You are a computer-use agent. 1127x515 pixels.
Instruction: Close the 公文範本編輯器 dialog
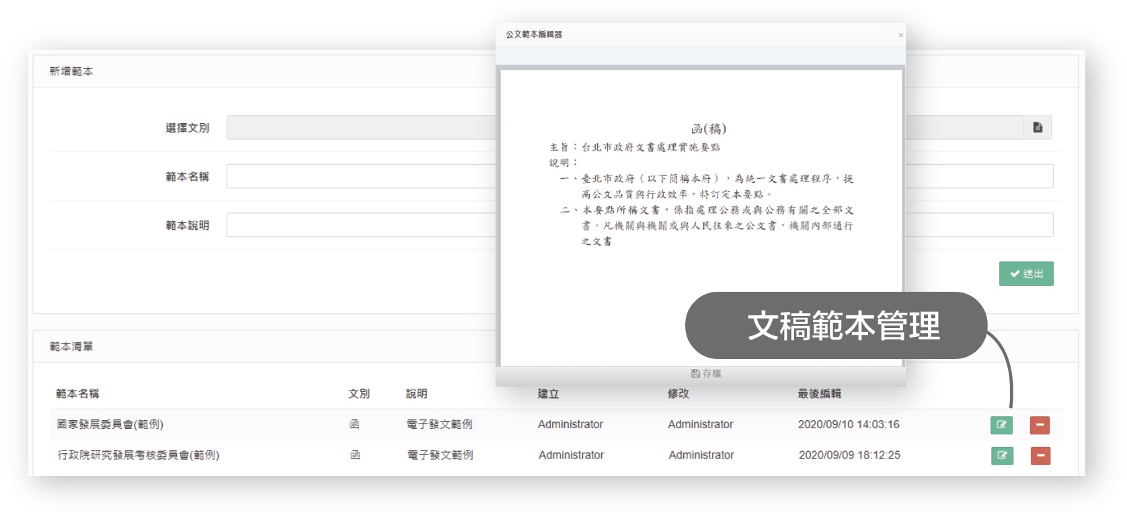point(900,35)
